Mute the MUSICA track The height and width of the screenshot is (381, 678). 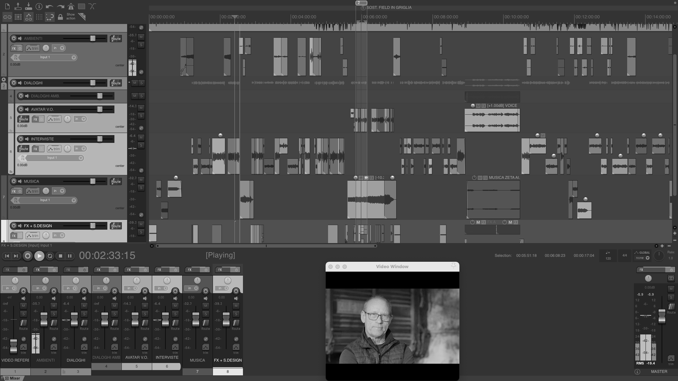141,180
